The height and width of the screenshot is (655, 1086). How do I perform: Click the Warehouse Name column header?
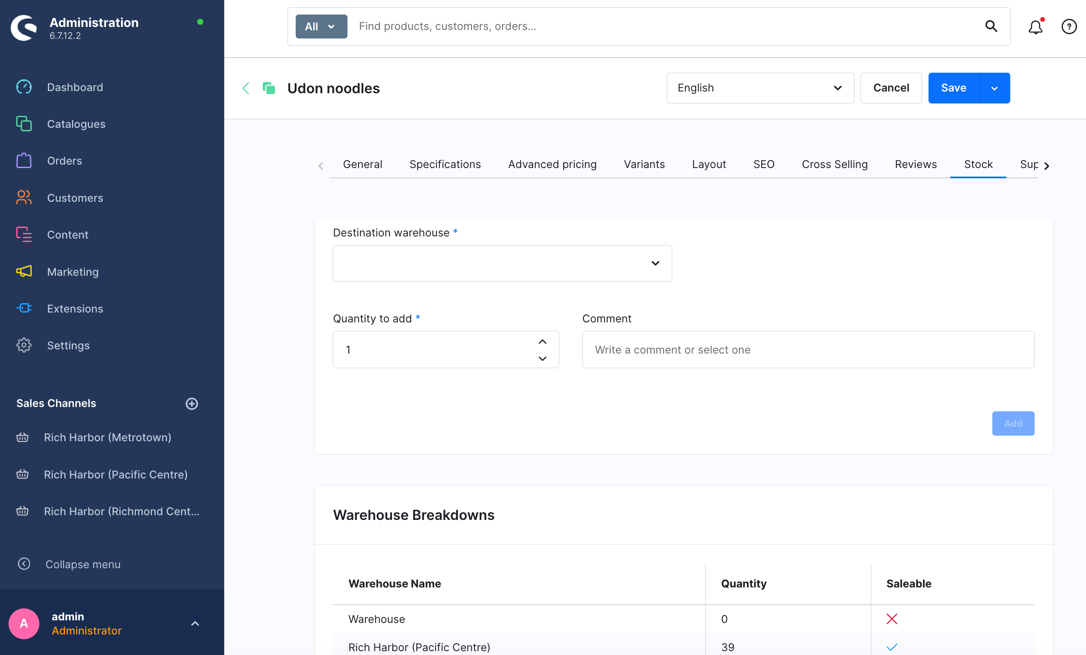(x=395, y=584)
